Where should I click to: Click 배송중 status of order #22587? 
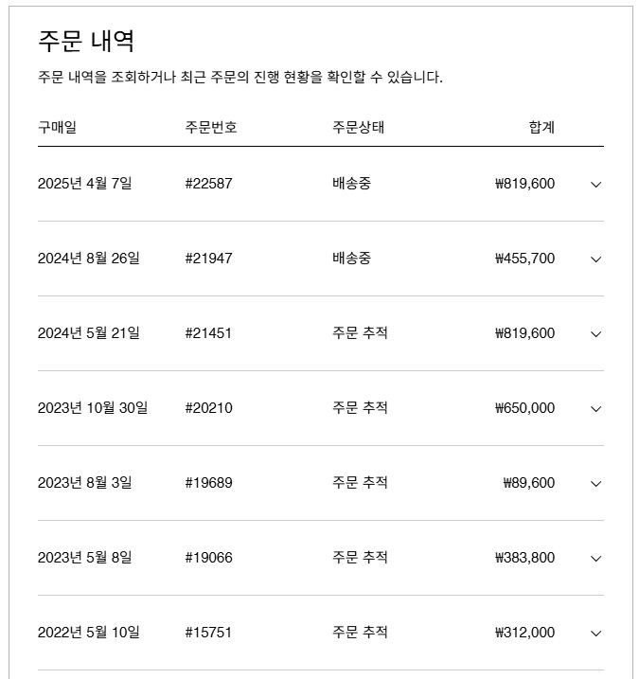click(351, 184)
